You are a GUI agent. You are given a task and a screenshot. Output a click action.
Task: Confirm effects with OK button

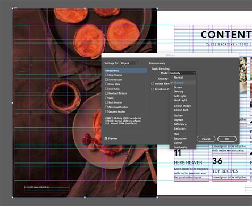[227, 139]
